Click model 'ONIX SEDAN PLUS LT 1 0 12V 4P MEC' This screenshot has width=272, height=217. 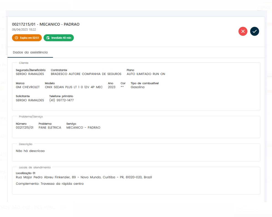pos(74,87)
